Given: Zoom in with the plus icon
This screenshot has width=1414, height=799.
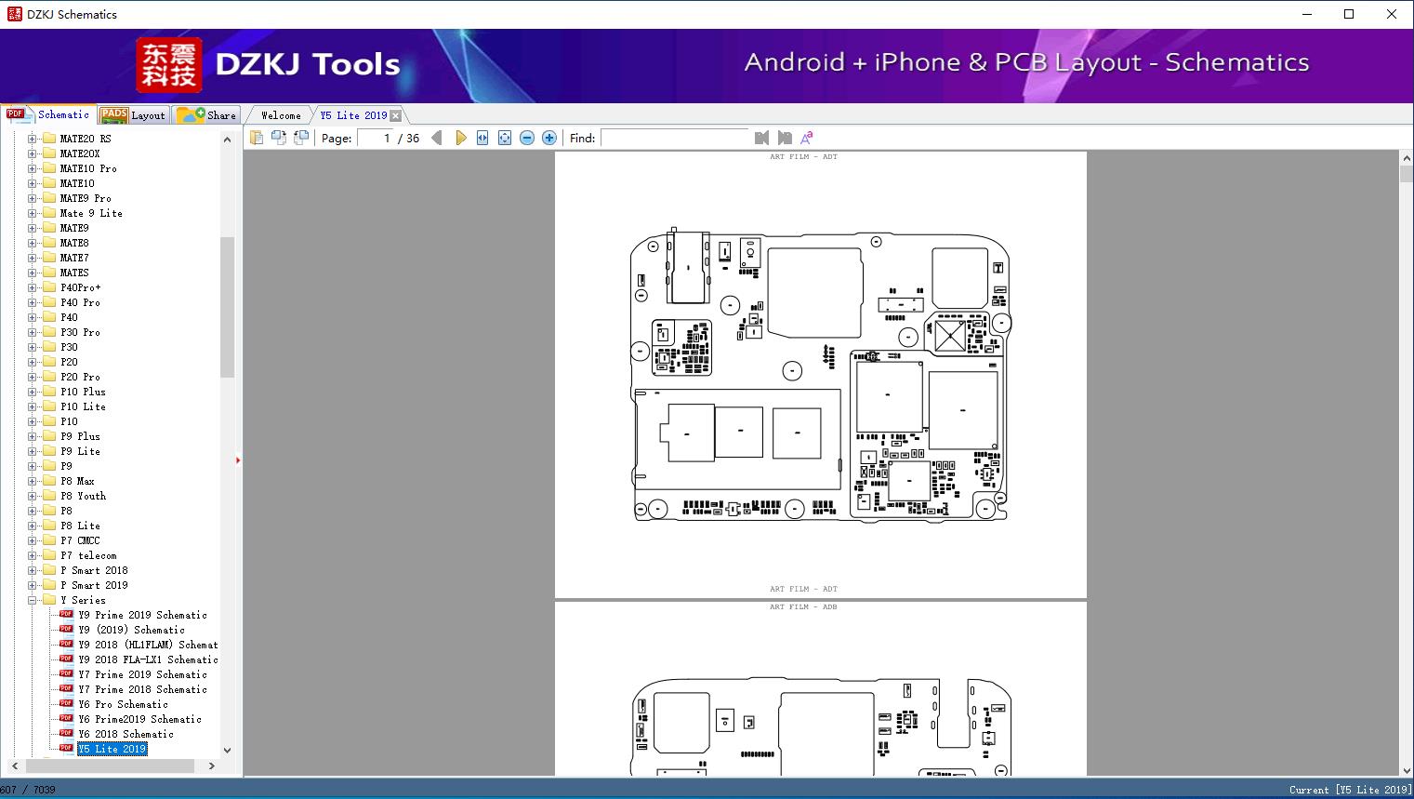Looking at the screenshot, I should click(549, 138).
